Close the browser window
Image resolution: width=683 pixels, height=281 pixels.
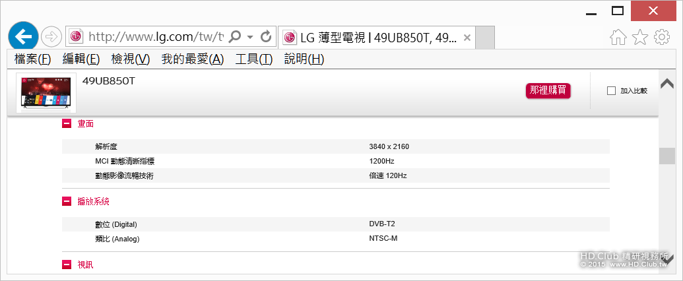tap(653, 11)
